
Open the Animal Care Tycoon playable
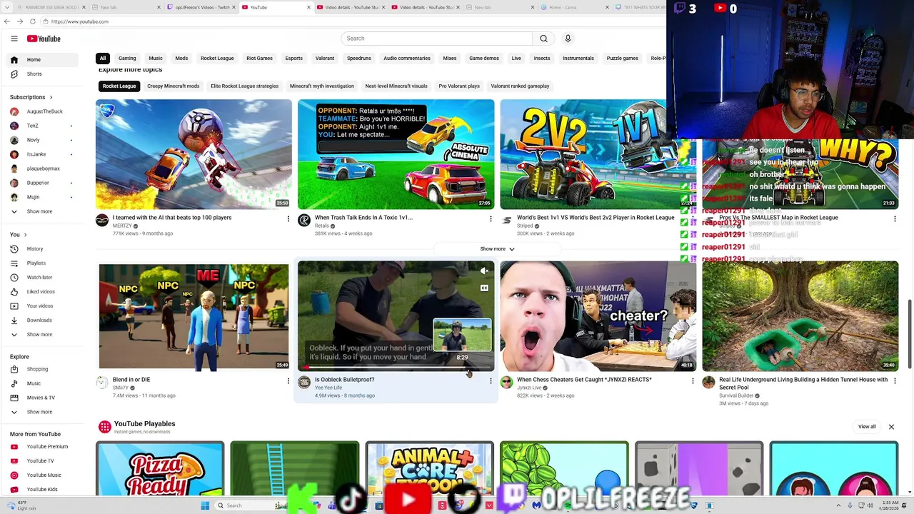[x=429, y=469]
